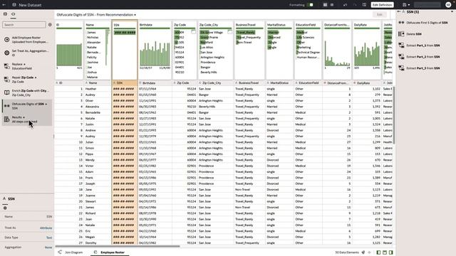Open the user avatar menu

coord(448,5)
